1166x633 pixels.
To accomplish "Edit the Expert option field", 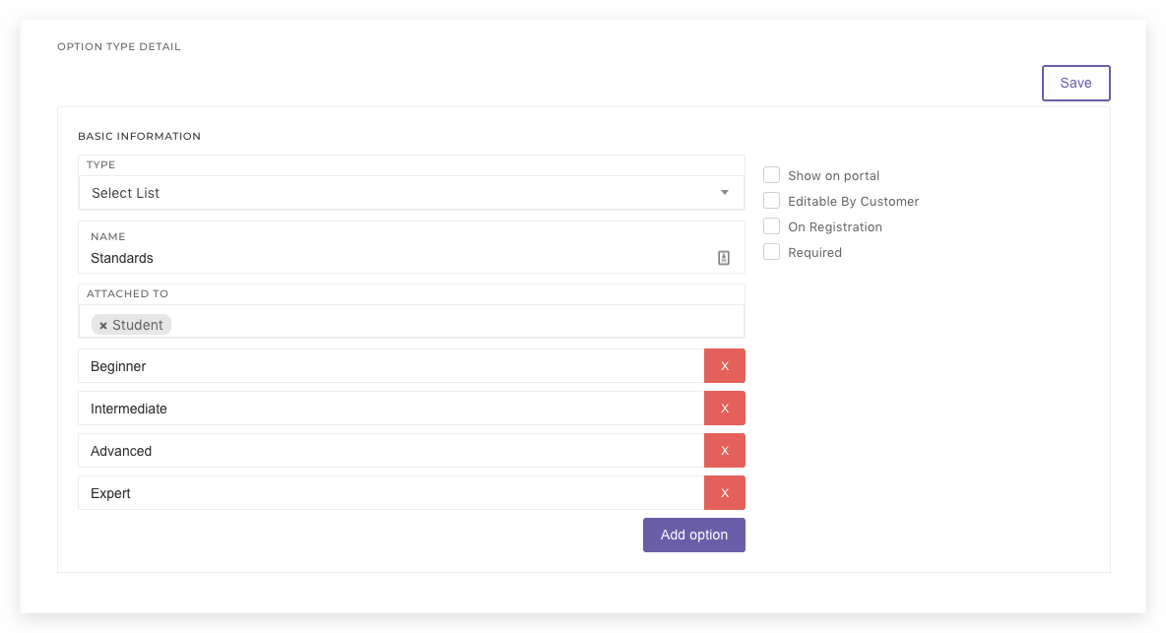I will (x=391, y=493).
